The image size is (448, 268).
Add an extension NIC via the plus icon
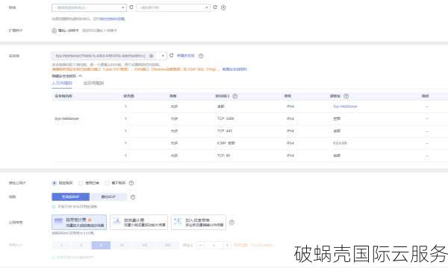pos(54,31)
